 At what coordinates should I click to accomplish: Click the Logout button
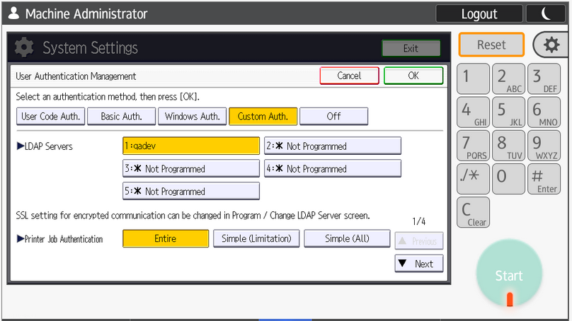479,13
